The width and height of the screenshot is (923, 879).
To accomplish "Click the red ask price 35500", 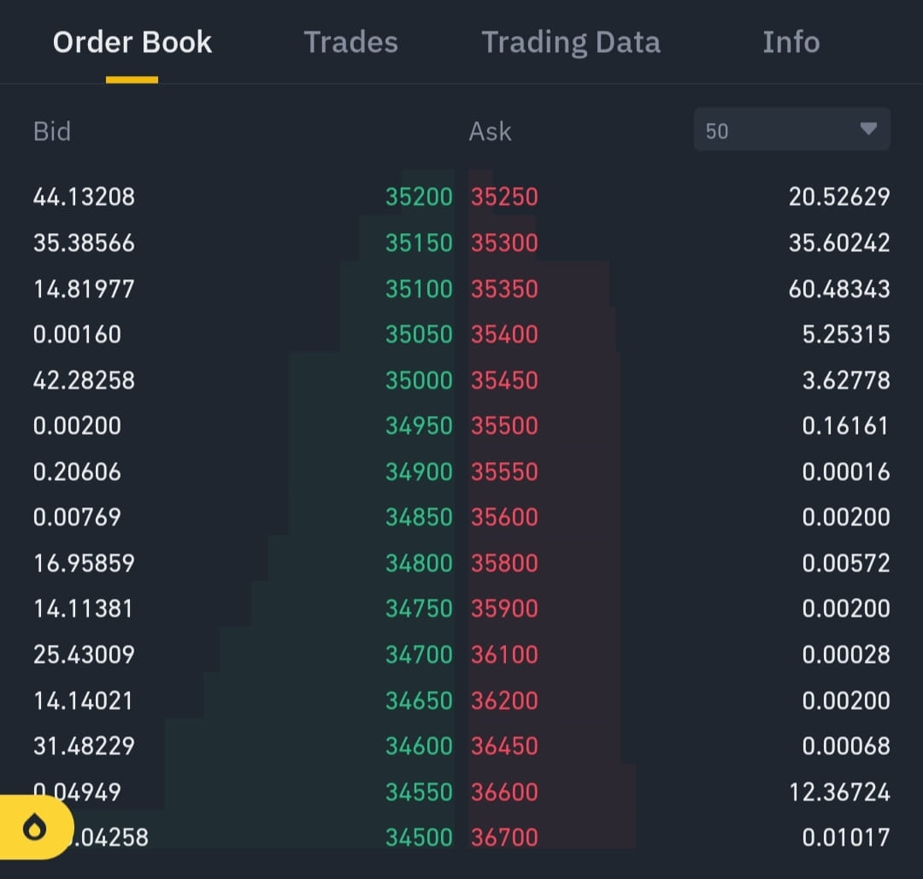I will click(x=504, y=425).
